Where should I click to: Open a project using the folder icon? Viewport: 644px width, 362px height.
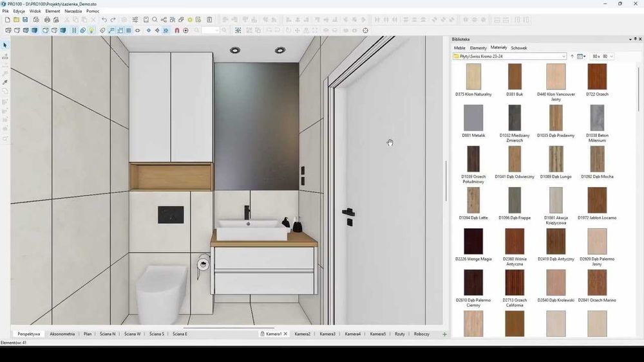pos(17,20)
